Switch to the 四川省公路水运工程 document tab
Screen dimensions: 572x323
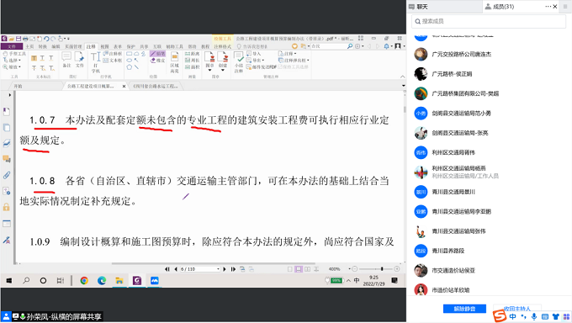coord(156,86)
